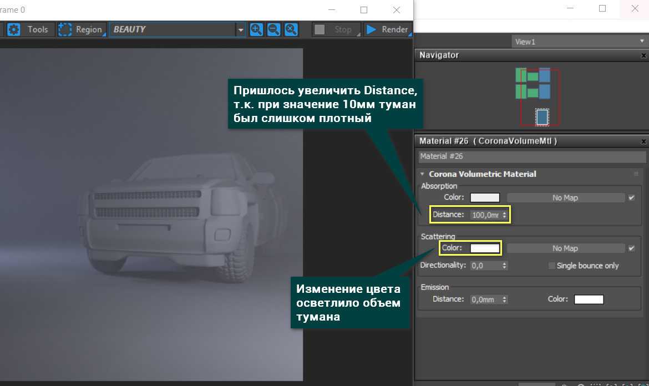Viewport: 649px width, 386px height.
Task: Close the Navigator panel
Action: tap(643, 55)
